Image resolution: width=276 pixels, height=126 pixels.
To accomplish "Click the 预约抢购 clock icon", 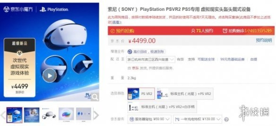I will click(112, 31).
